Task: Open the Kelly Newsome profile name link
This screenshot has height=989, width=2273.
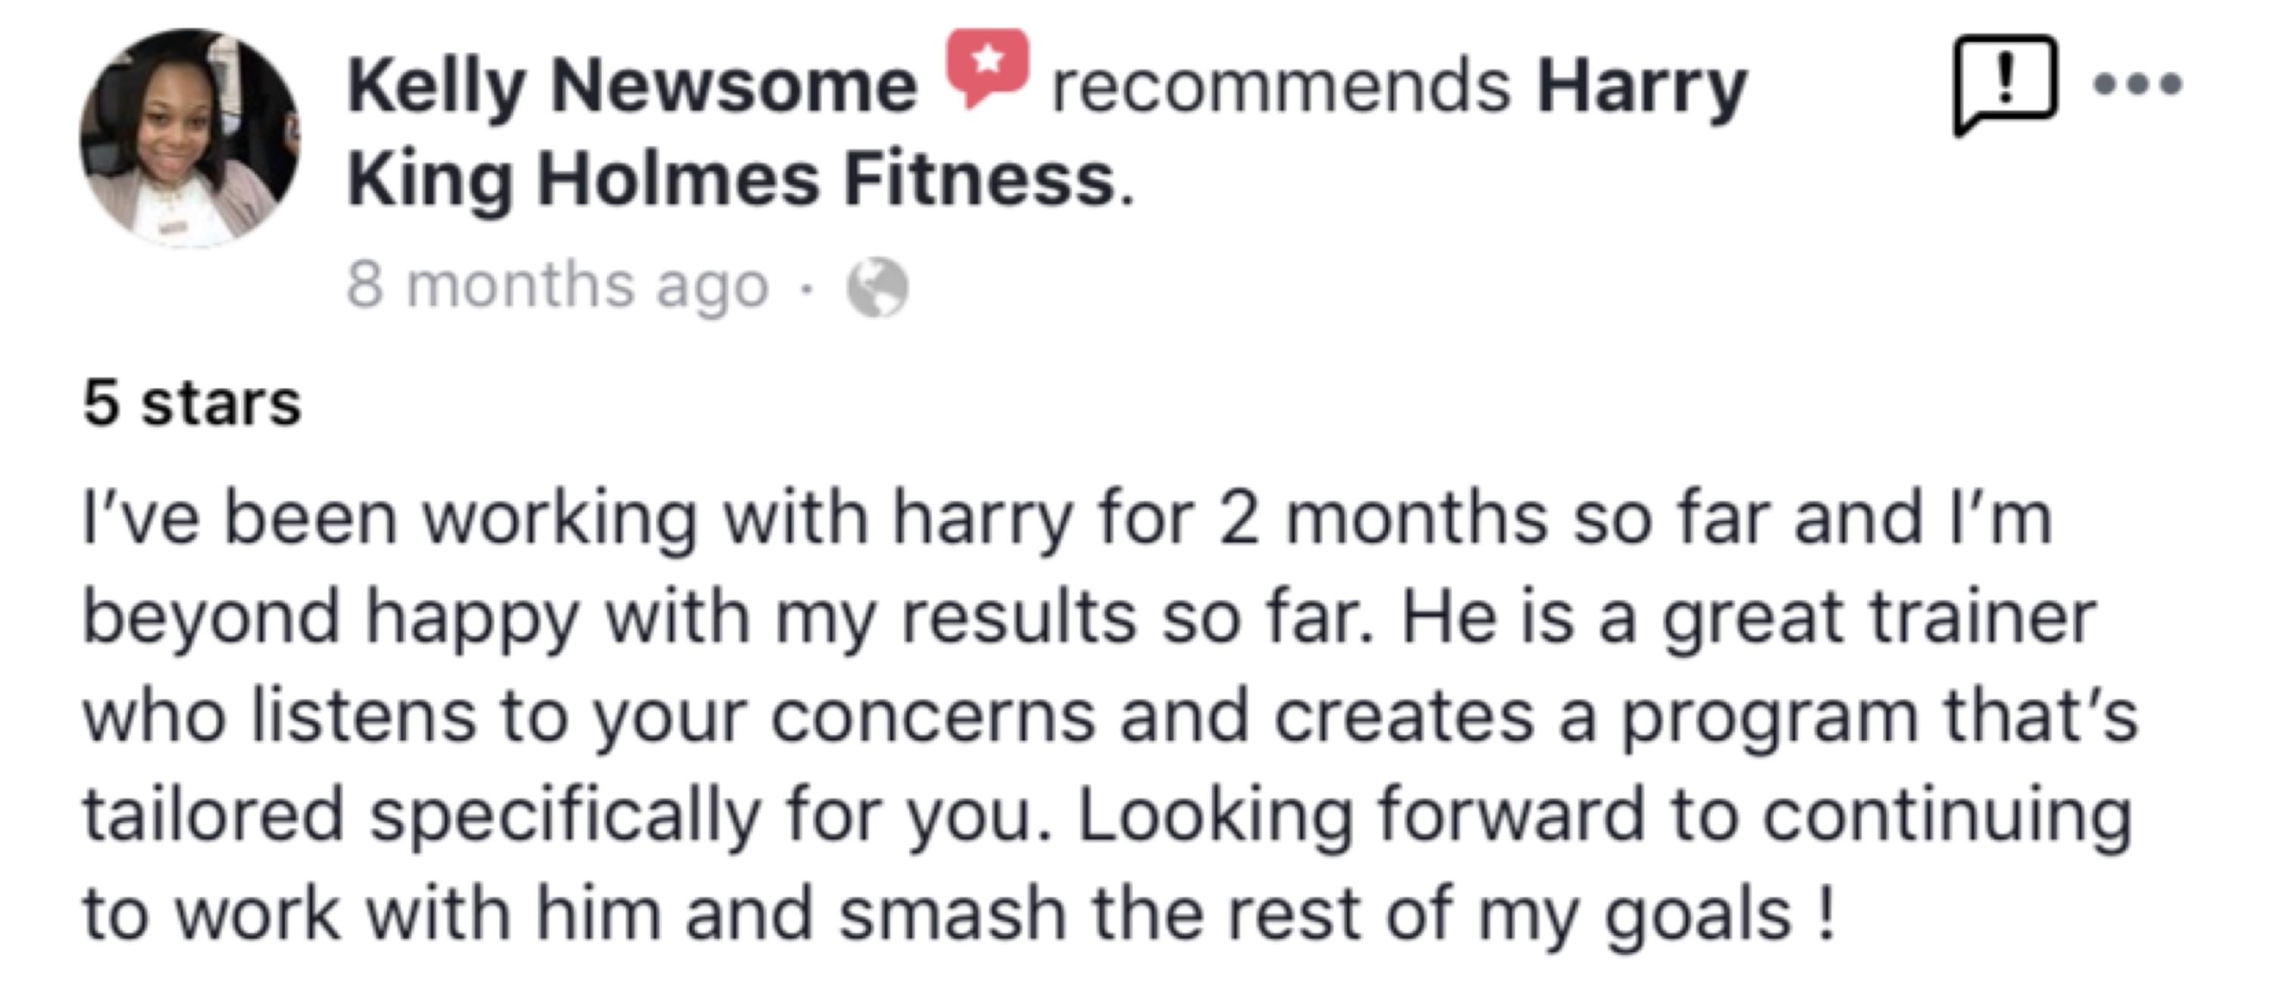Action: (632, 86)
